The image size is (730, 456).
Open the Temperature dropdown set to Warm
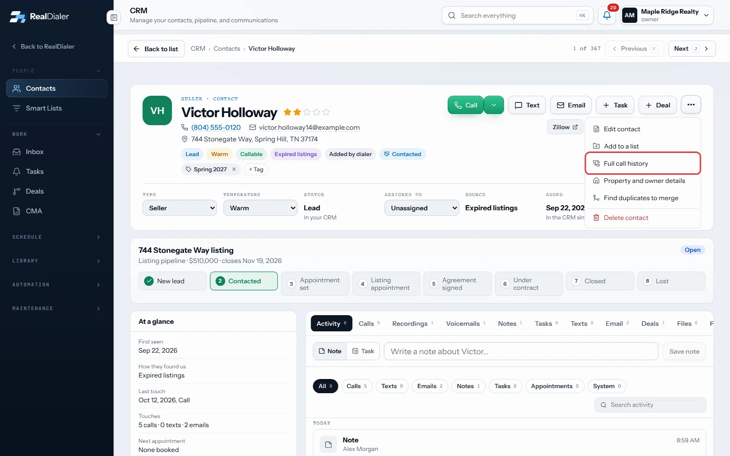pyautogui.click(x=260, y=208)
